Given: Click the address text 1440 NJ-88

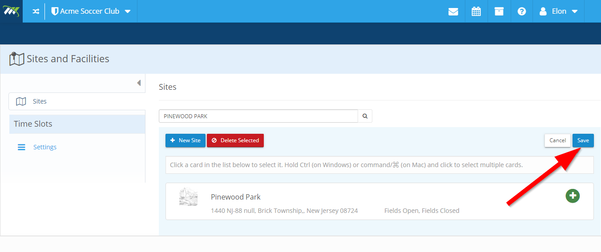Looking at the screenshot, I should click(x=284, y=211).
